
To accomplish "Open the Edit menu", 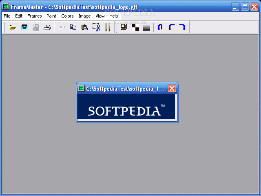I will [x=19, y=16].
